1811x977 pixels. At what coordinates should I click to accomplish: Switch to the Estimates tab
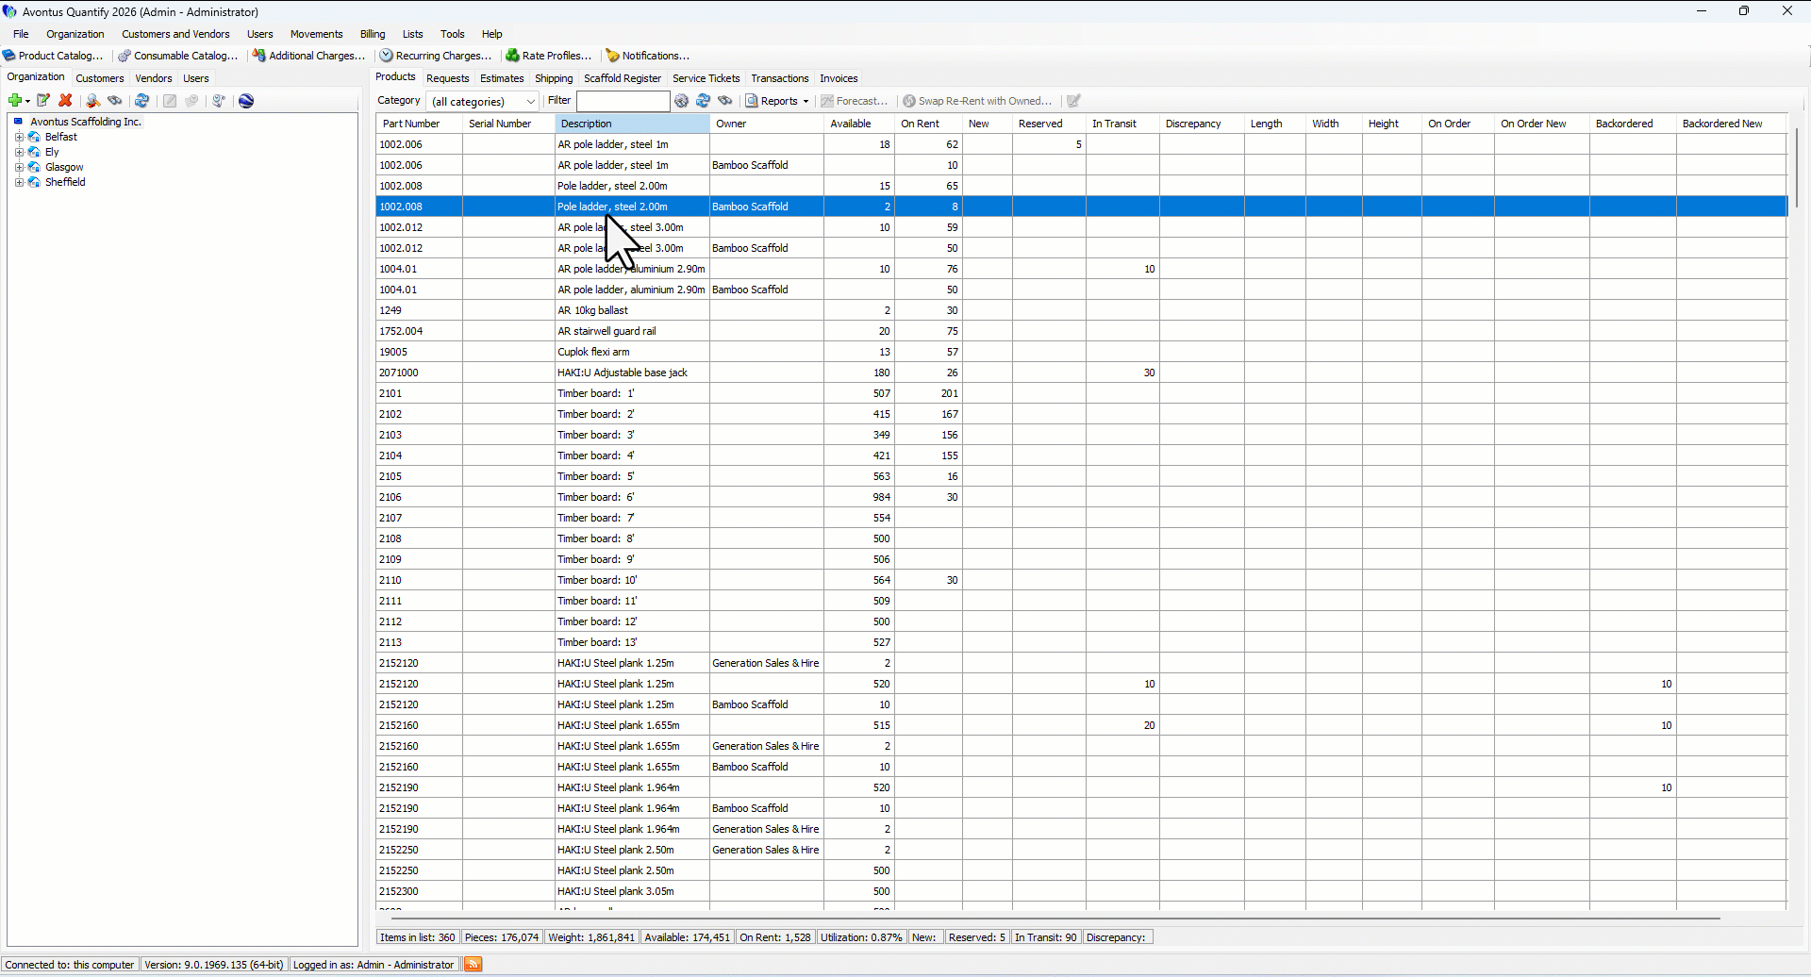[502, 78]
